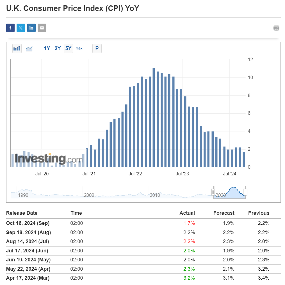Screen dimensions: 285x285
Task: Select the 1Y time range
Action: tap(47, 48)
